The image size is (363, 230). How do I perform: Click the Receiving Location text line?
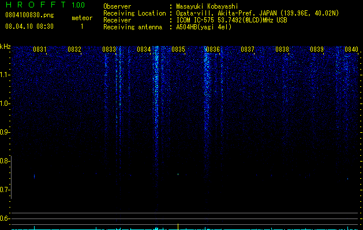pos(221,13)
